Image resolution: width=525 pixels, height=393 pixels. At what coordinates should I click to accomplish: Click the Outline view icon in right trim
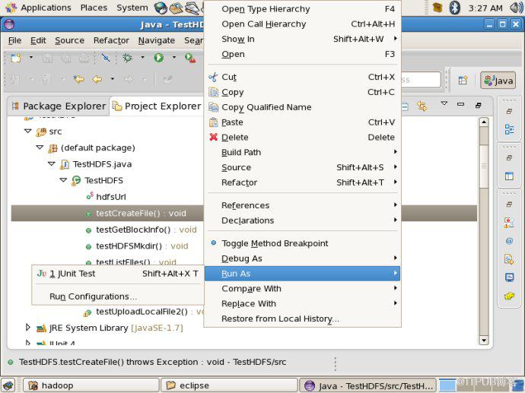pyautogui.click(x=509, y=129)
